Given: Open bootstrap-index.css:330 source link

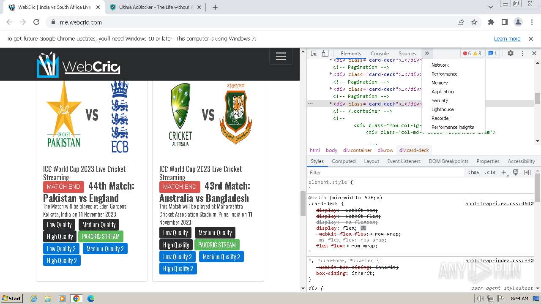Looking at the screenshot, I should [x=499, y=261].
